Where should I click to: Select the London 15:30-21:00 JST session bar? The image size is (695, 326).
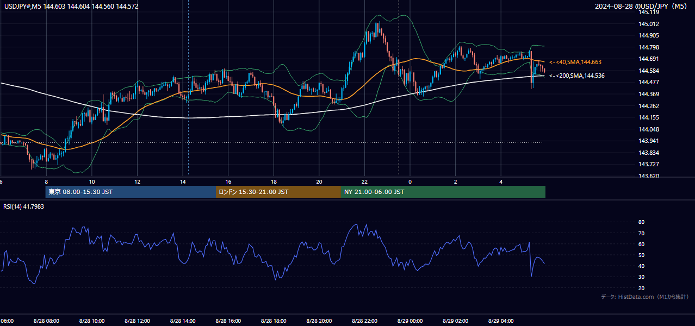[278, 192]
